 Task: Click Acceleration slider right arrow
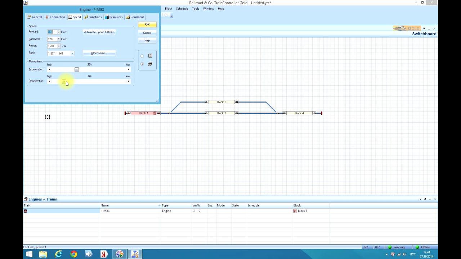pos(129,70)
